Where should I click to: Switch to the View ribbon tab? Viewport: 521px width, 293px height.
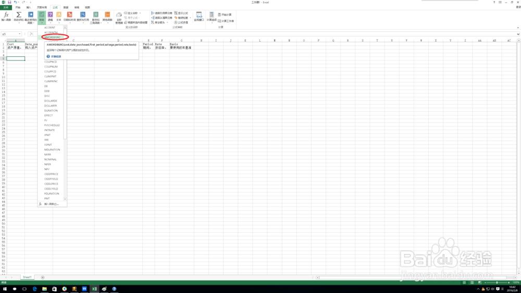(x=87, y=7)
